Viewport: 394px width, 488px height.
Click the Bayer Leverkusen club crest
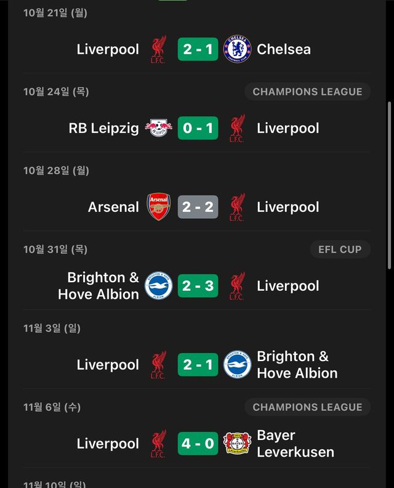pyautogui.click(x=237, y=444)
